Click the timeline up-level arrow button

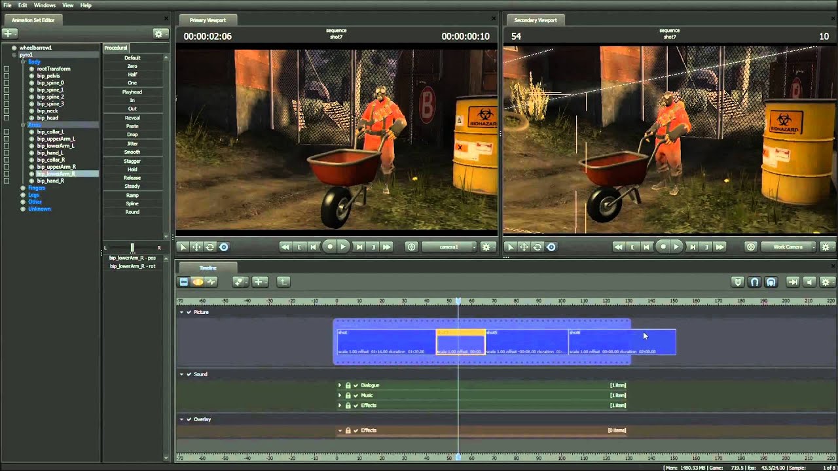click(283, 282)
